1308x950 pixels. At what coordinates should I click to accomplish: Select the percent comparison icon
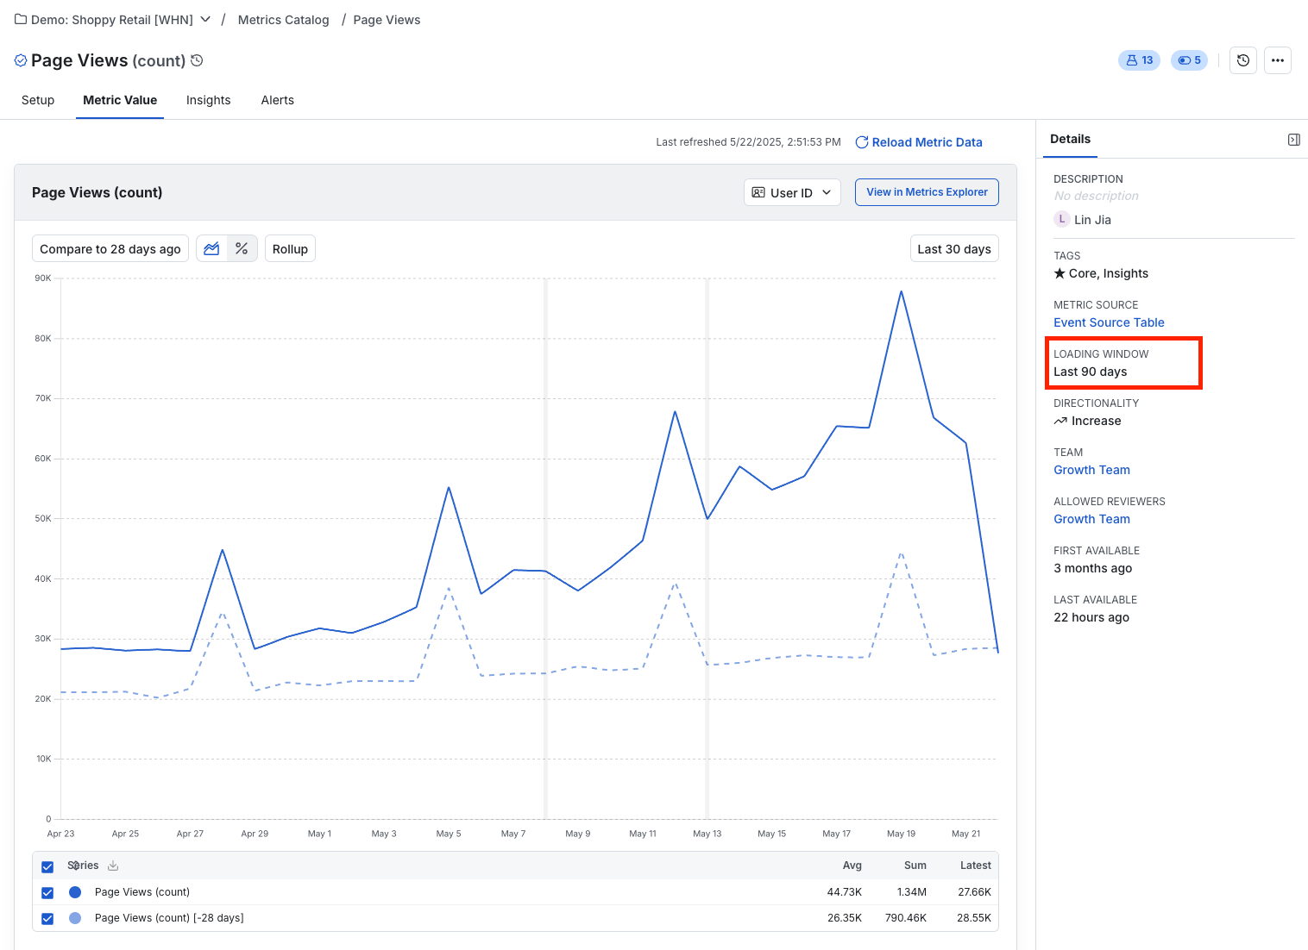click(x=242, y=248)
